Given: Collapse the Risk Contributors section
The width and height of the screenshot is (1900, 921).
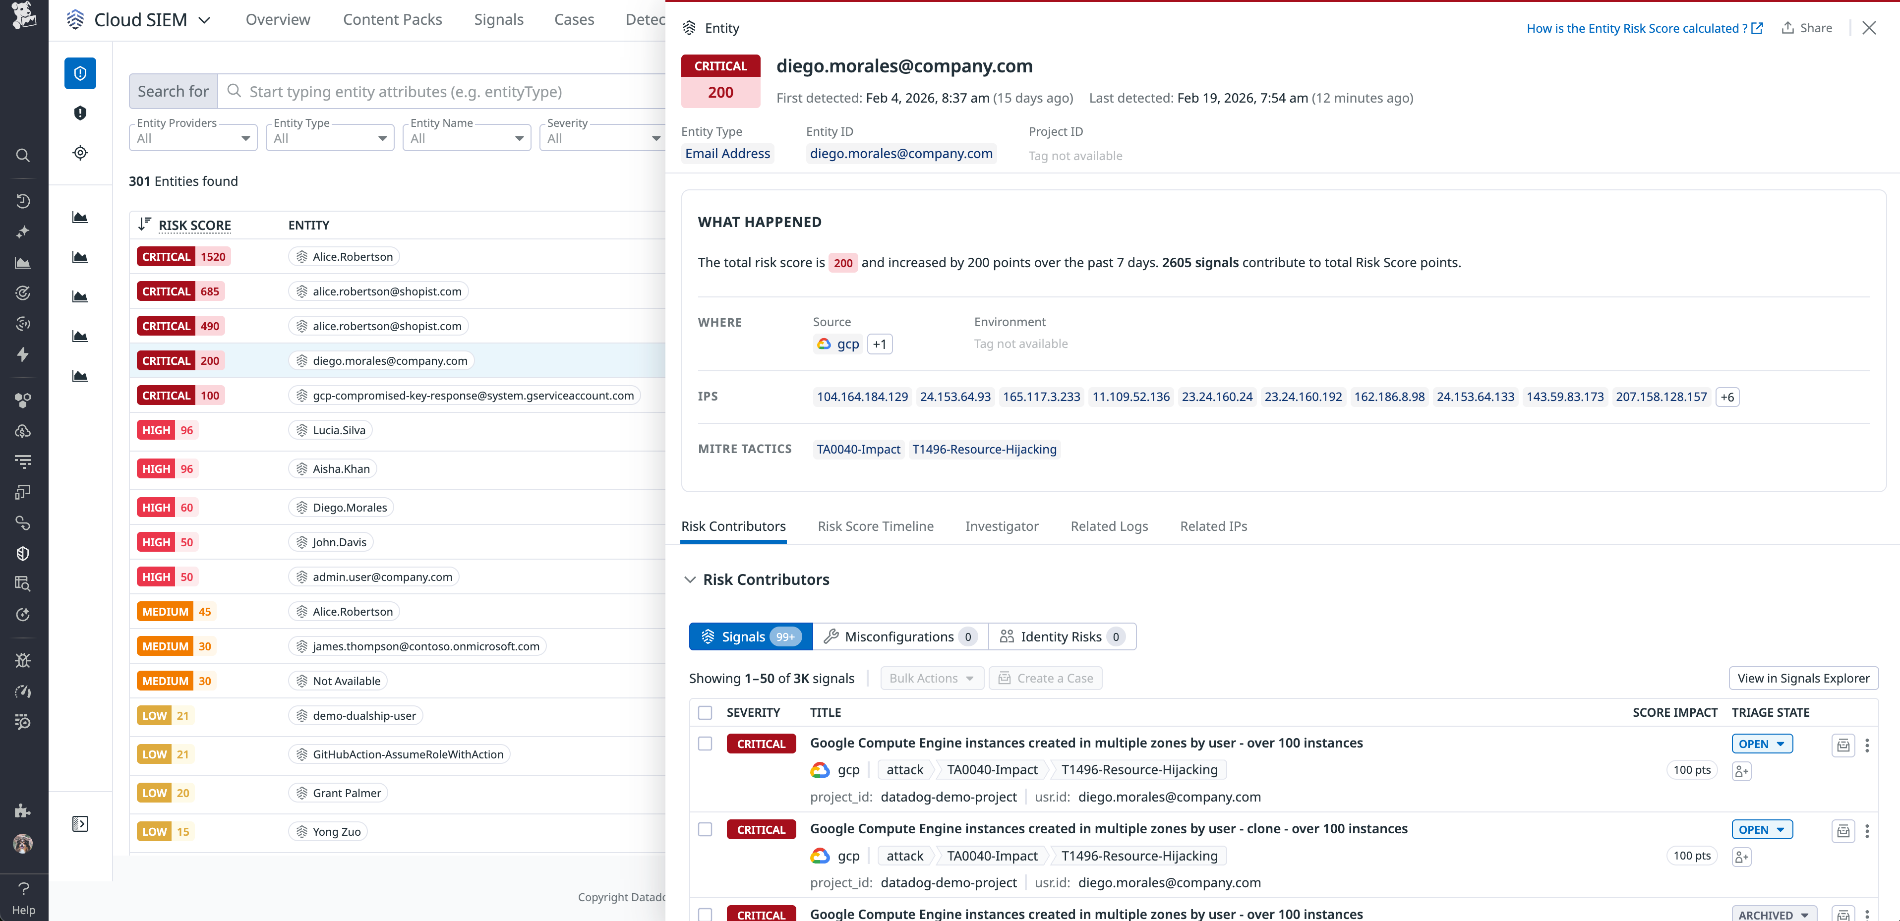Looking at the screenshot, I should point(691,579).
